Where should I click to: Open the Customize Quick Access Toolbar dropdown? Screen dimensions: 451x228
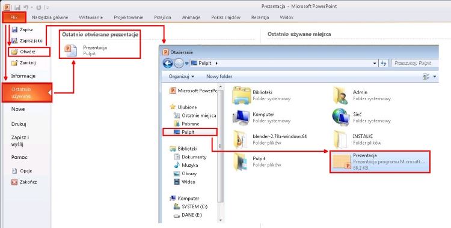48,7
